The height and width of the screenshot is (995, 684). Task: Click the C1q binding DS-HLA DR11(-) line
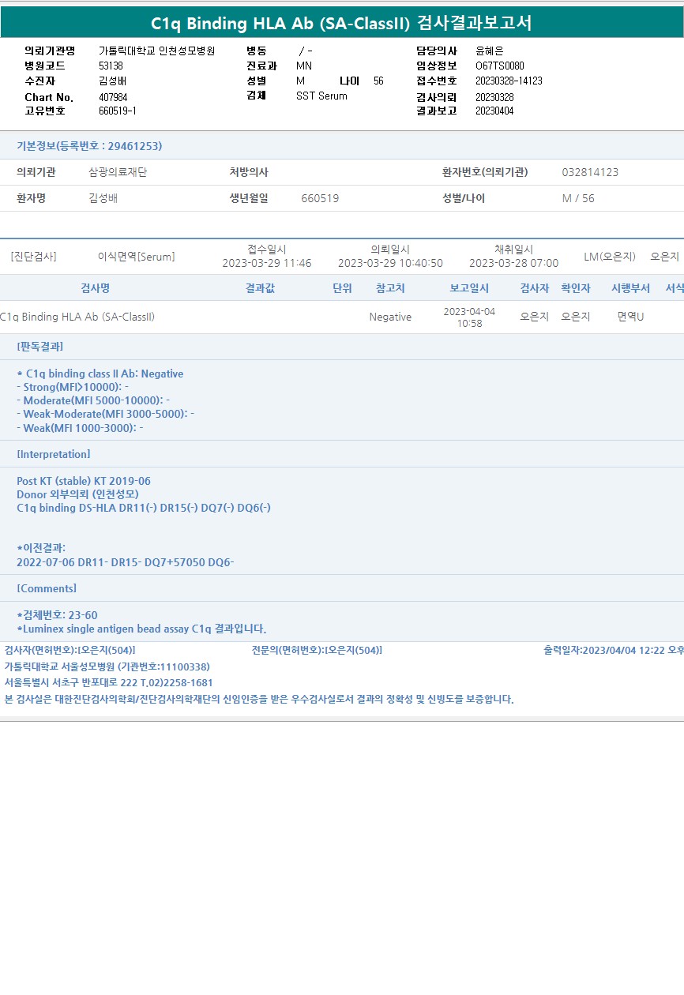point(144,508)
